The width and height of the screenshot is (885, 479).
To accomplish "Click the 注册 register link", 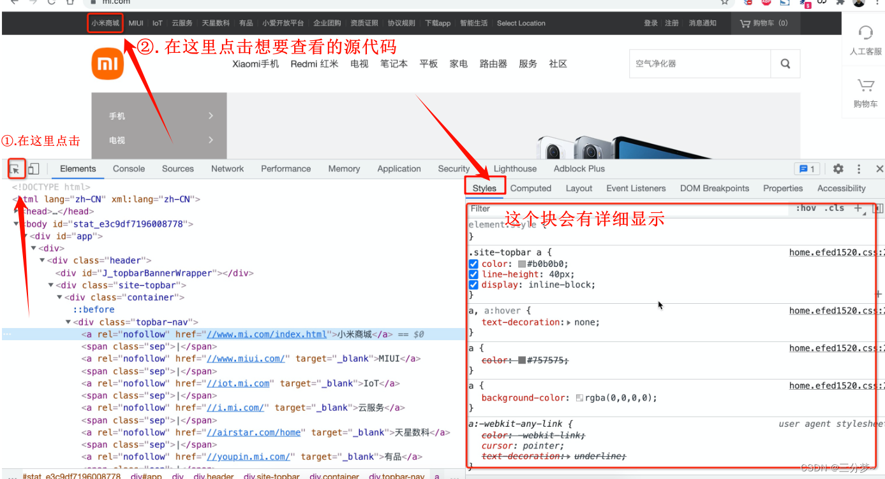I will tap(672, 23).
